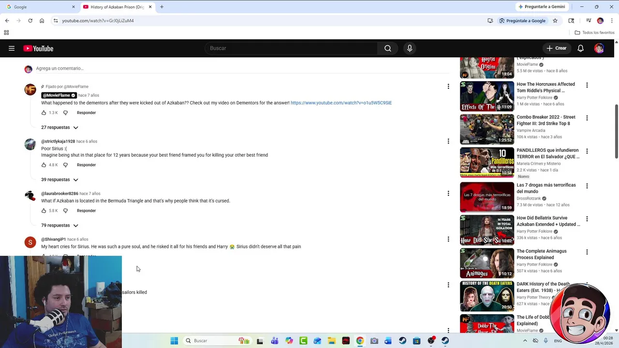This screenshot has width=619, height=348.
Task: Open options for the @laurabrooker8286 comment
Action: click(448, 193)
